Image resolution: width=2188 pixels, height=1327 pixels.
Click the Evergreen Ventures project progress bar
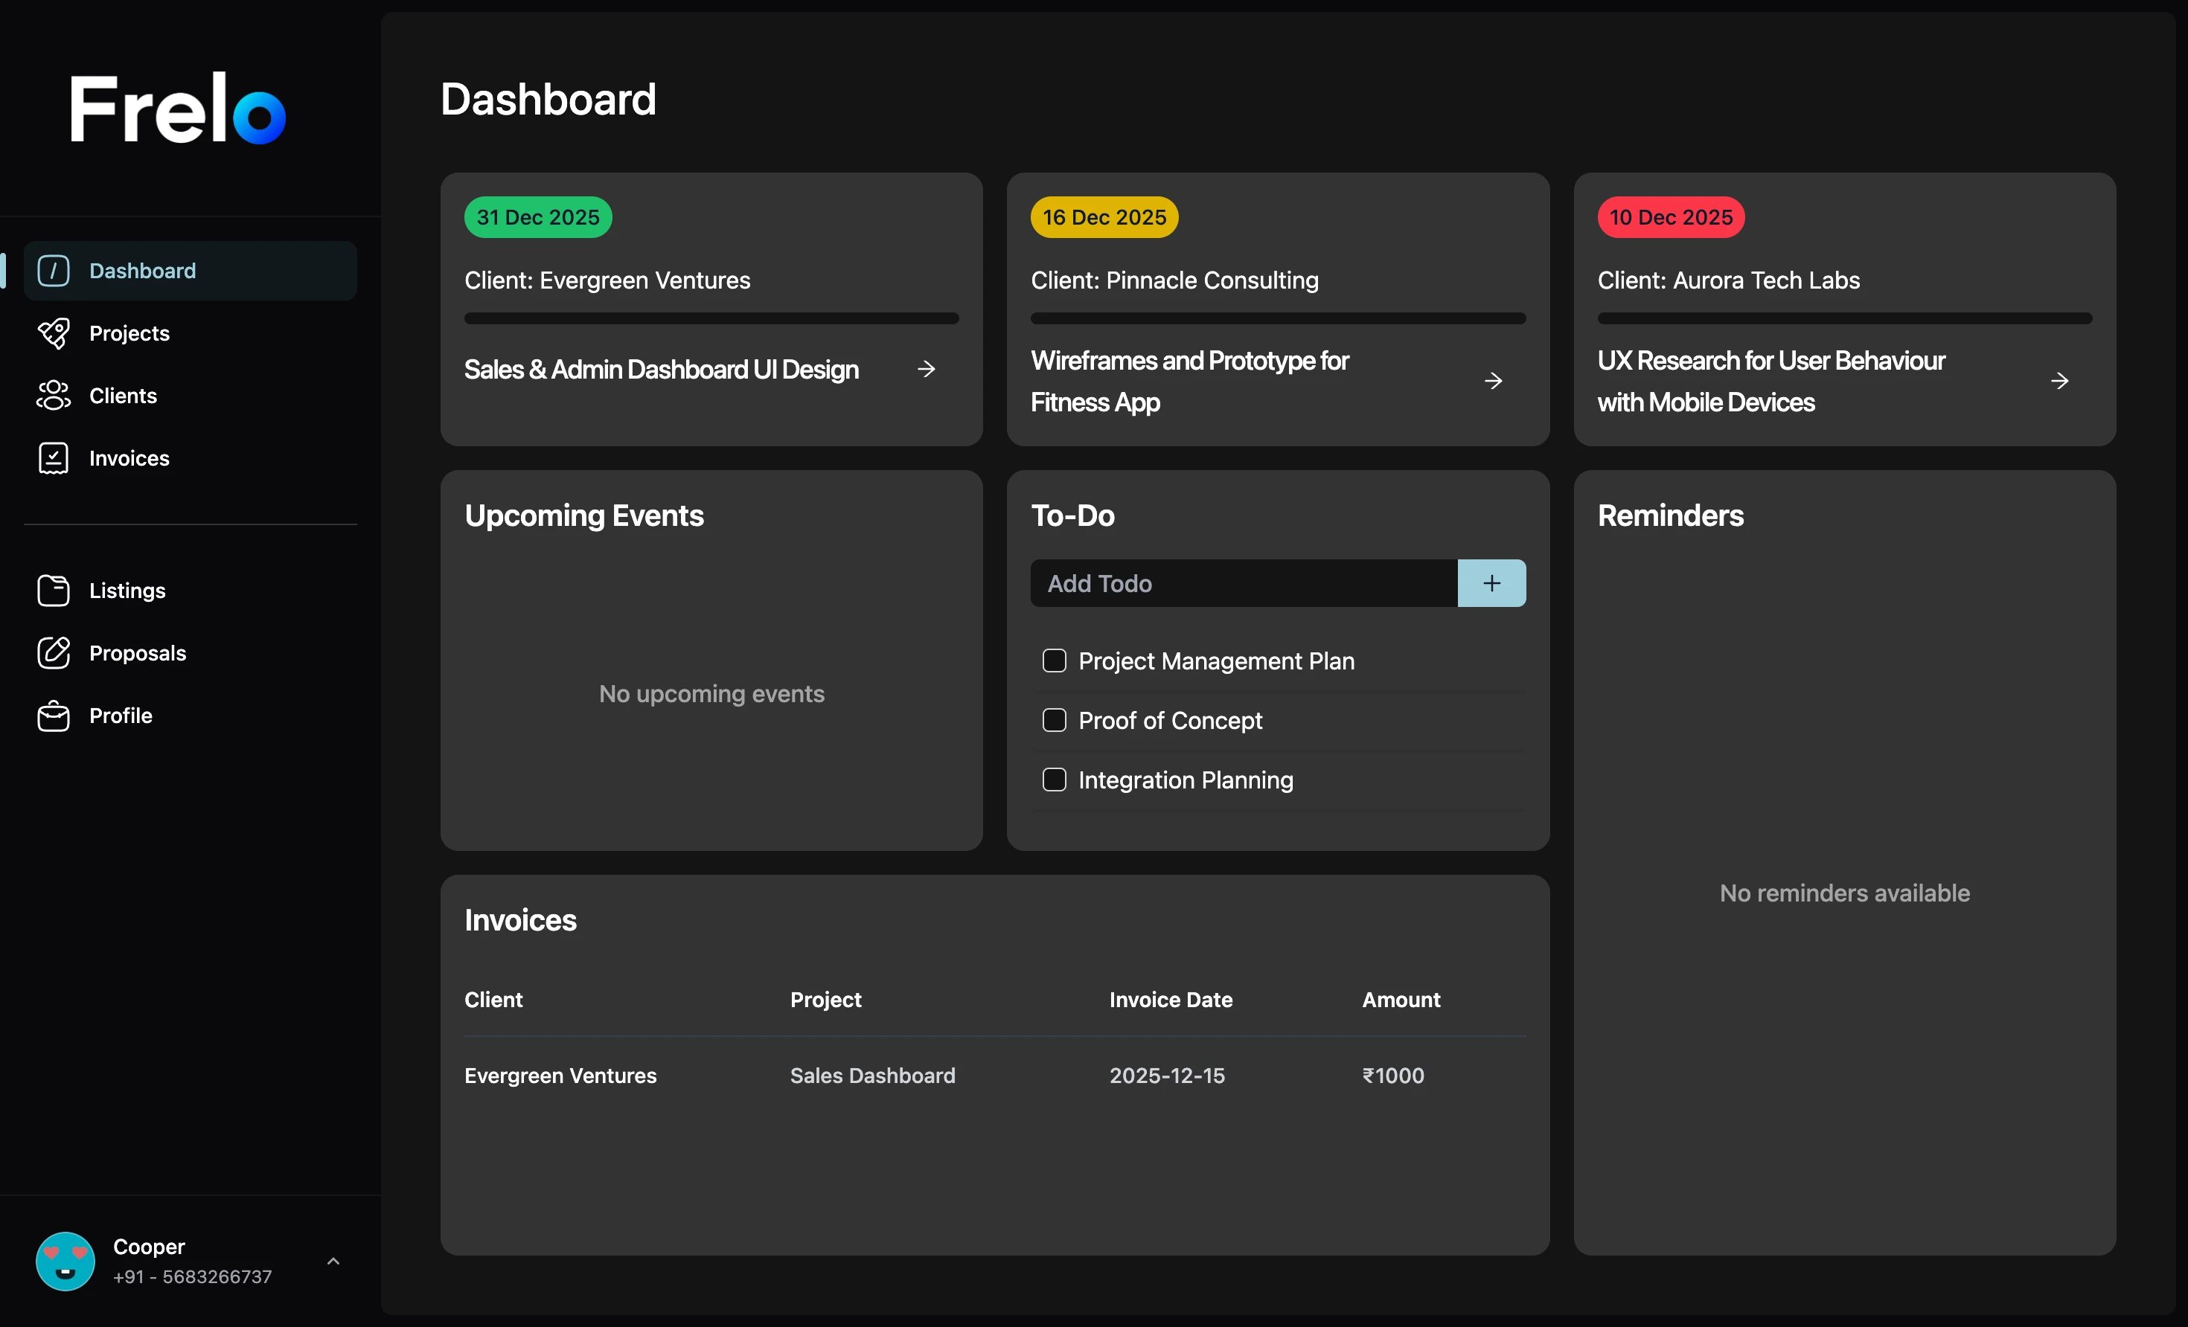click(x=711, y=318)
